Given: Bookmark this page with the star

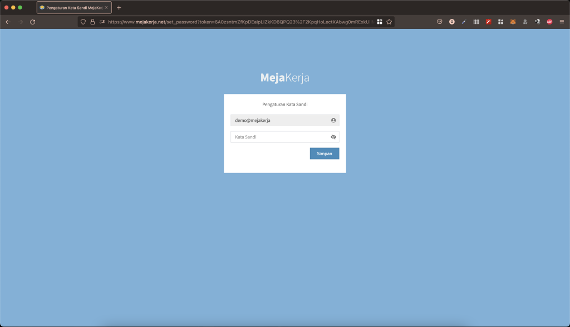Looking at the screenshot, I should [389, 22].
